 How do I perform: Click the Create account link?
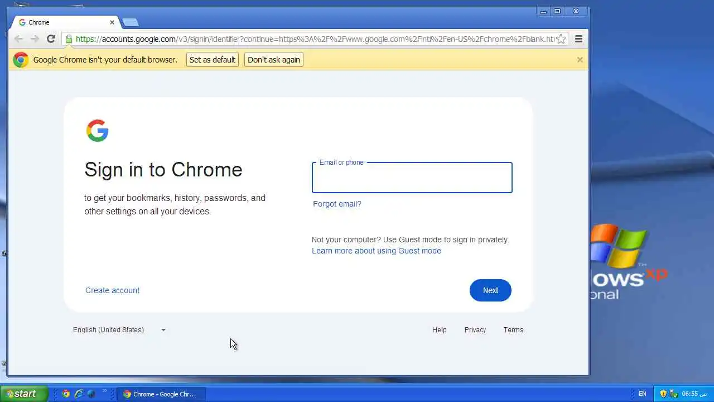(x=112, y=290)
